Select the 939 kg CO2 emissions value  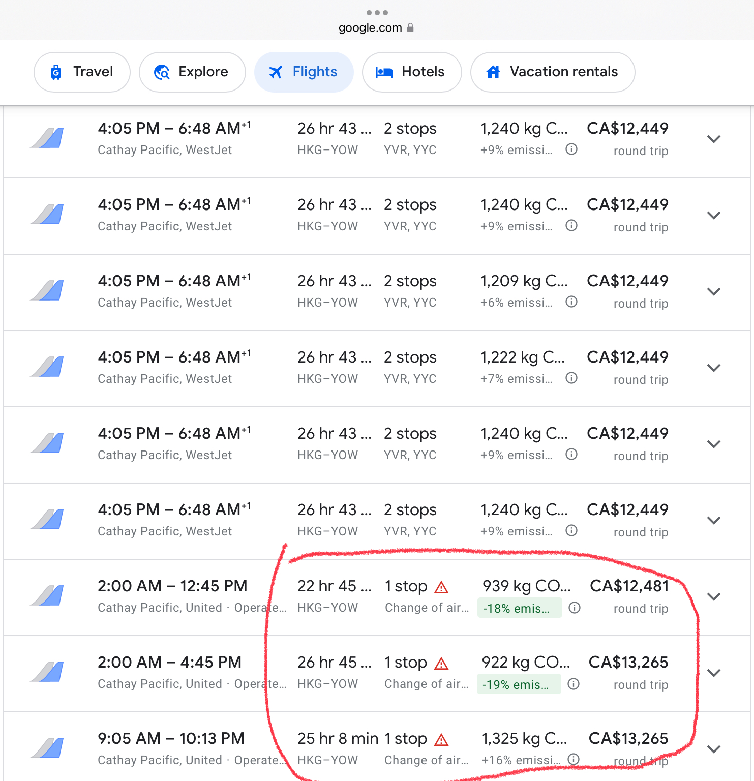point(527,586)
